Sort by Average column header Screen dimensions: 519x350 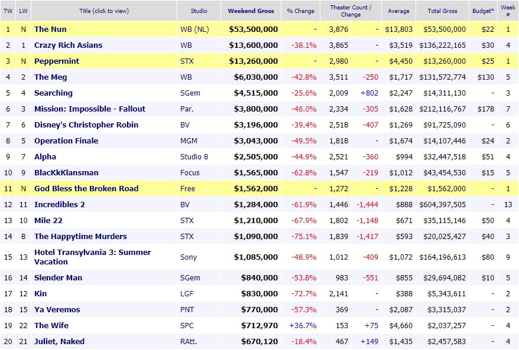(398, 11)
